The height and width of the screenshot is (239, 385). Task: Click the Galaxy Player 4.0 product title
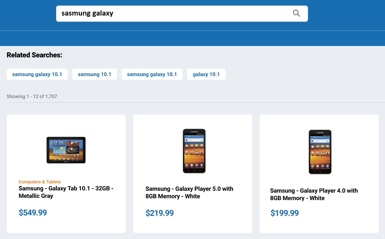pyautogui.click(x=314, y=195)
